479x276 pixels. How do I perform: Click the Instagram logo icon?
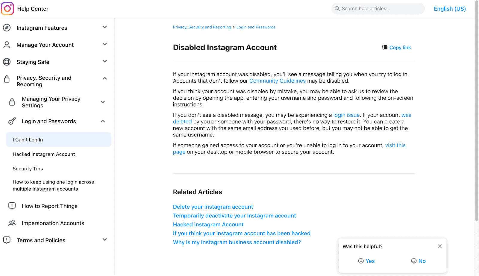7,9
